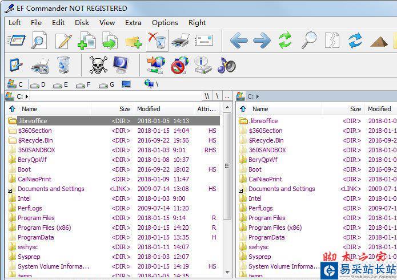Click the left panel double-backslash button
This screenshot has width=397, height=280.
[x=207, y=96]
